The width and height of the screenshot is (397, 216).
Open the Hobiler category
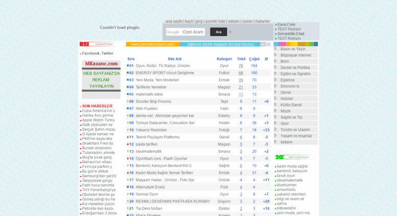(x=287, y=99)
